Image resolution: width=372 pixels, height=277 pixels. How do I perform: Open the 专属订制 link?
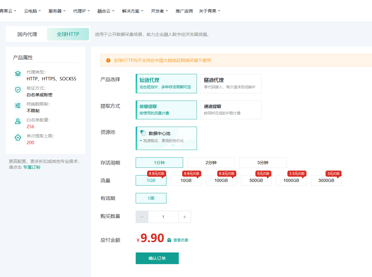tap(31, 167)
